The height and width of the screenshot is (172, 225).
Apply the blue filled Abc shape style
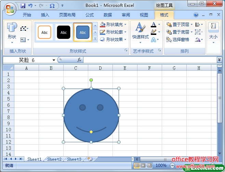tap(83, 32)
